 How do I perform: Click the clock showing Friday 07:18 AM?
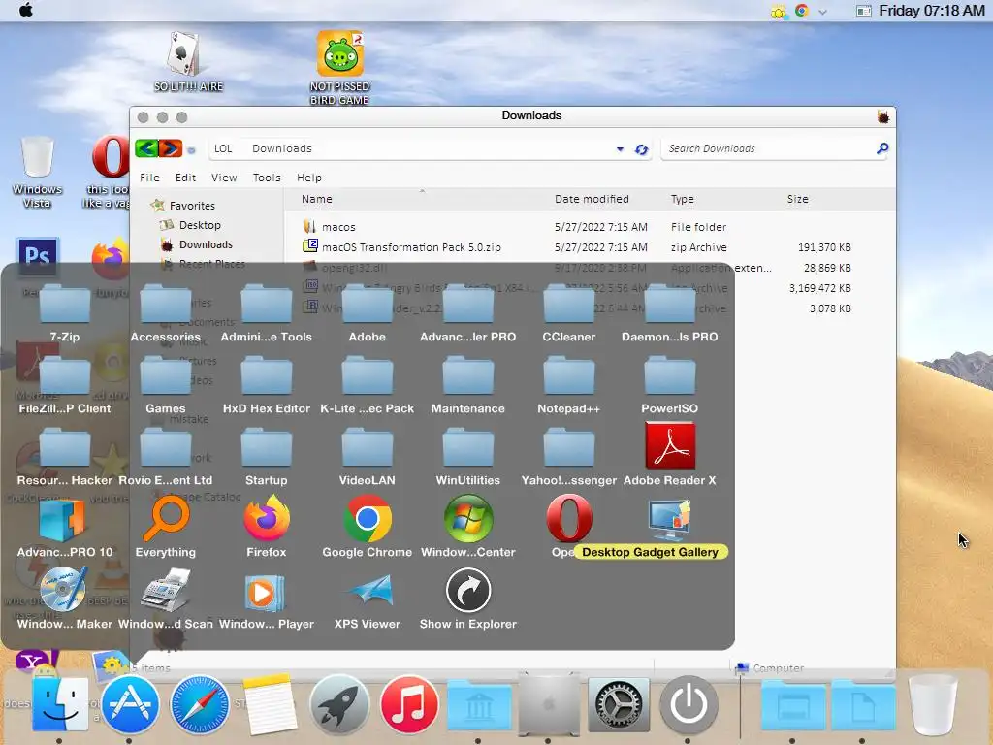[931, 11]
